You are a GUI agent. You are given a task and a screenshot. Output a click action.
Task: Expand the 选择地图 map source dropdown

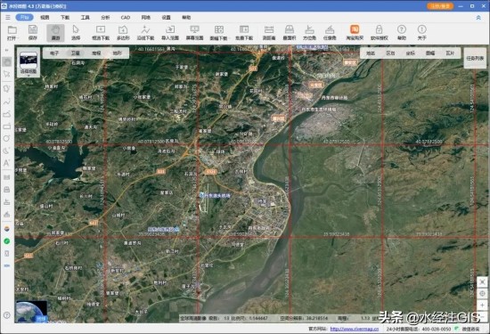pyautogui.click(x=29, y=63)
